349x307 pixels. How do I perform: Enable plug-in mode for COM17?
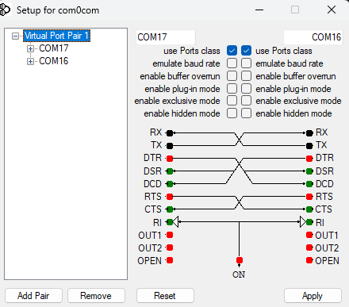point(232,89)
